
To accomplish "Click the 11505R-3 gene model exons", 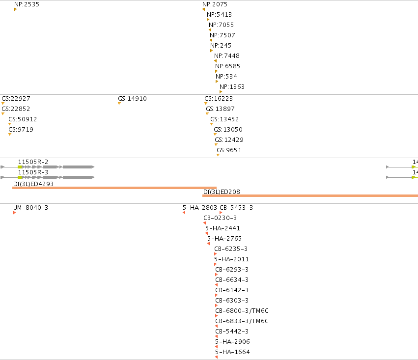I will pyautogui.click(x=48, y=177).
